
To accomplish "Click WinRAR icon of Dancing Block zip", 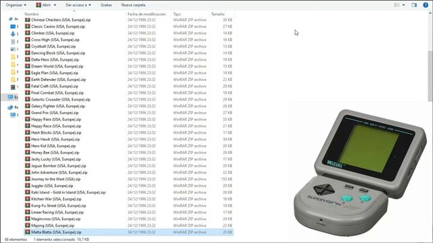I will [27, 53].
